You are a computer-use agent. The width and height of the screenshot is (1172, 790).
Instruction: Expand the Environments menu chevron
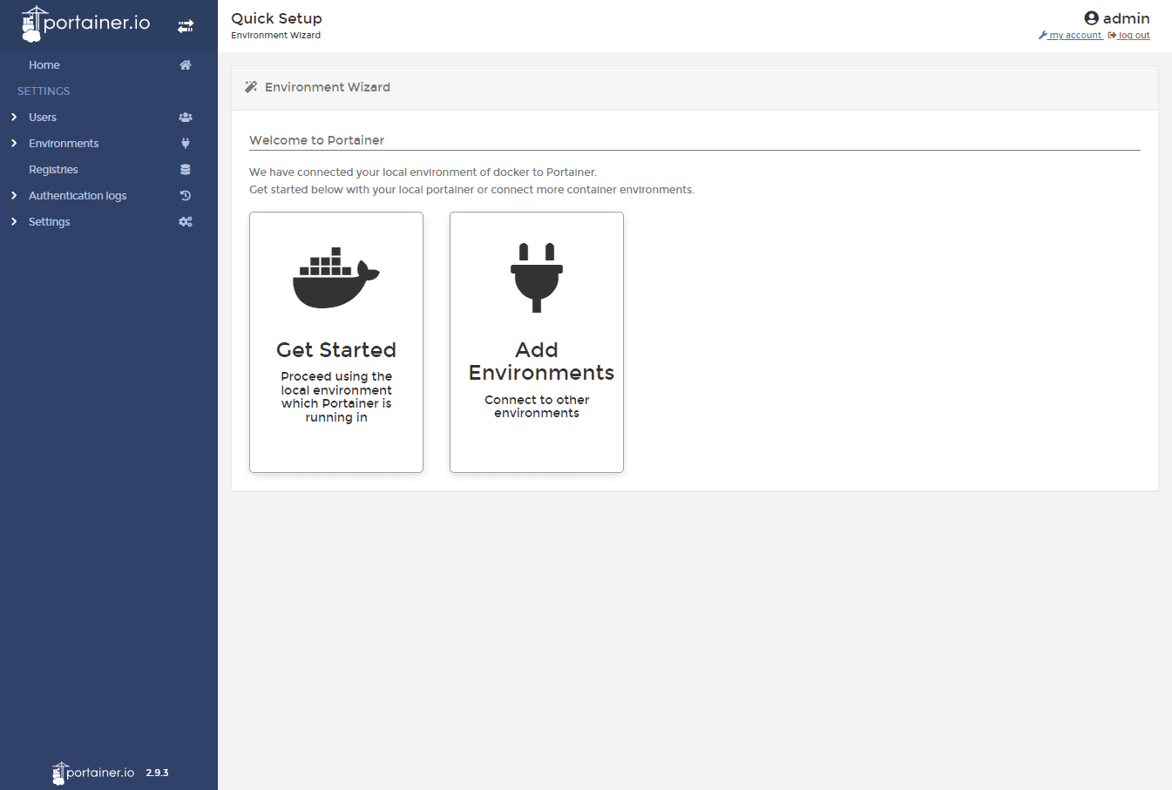[x=14, y=144]
